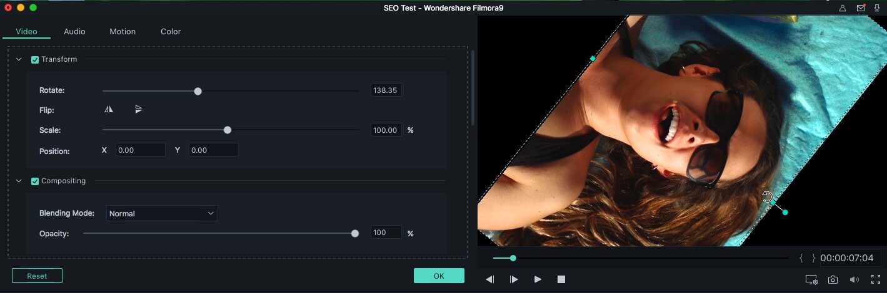Disable the Compositing checkbox
887x293 pixels.
35,181
